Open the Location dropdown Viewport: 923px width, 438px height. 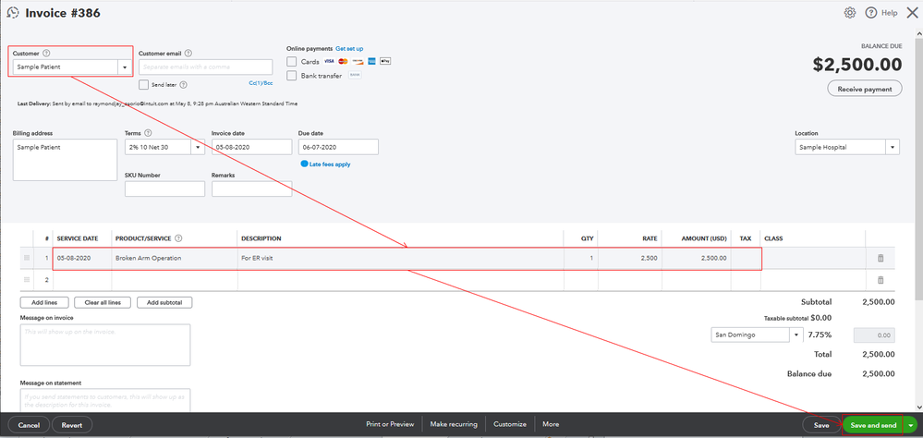click(893, 147)
